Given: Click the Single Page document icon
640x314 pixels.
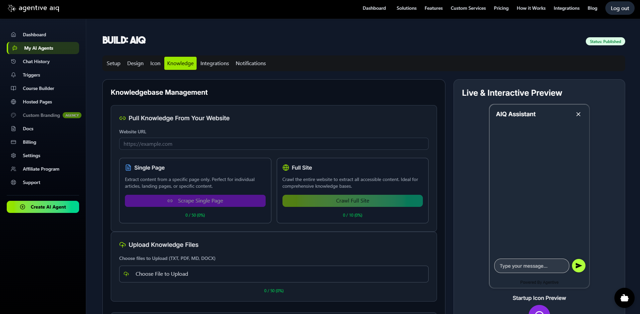Looking at the screenshot, I should pos(128,168).
